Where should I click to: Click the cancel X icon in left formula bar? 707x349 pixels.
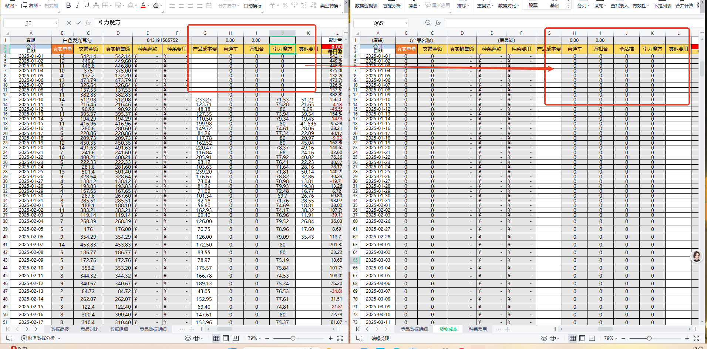pos(68,23)
